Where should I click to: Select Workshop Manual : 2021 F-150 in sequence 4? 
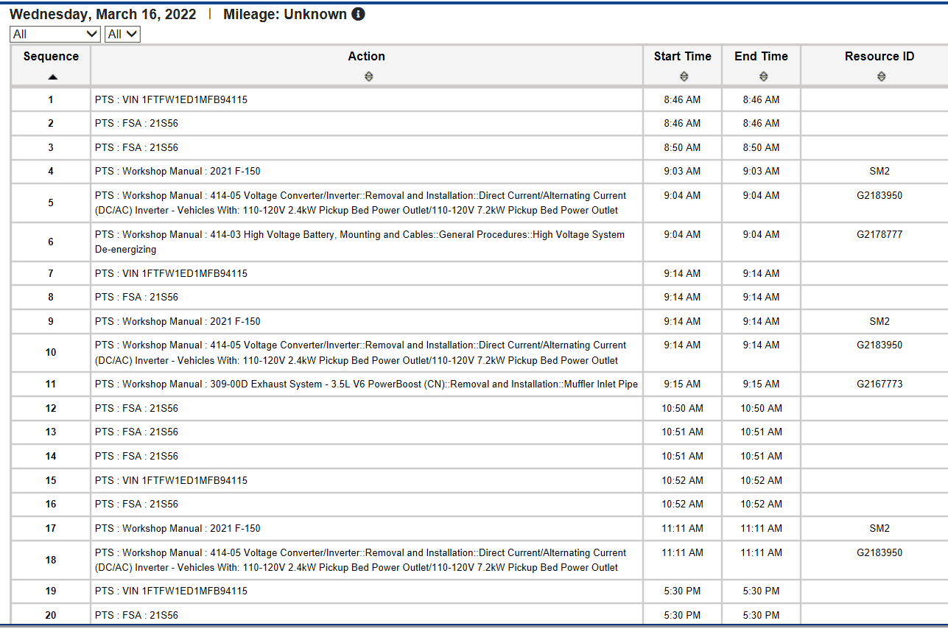(x=178, y=171)
